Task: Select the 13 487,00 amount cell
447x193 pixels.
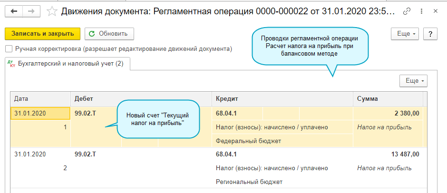Action: [x=387, y=154]
